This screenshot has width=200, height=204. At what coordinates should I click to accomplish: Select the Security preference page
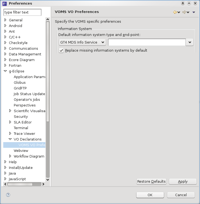21,116
